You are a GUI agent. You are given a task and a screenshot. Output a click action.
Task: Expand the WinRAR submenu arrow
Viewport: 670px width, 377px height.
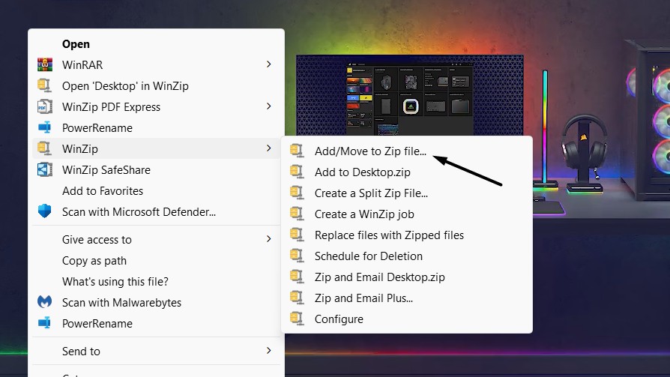tap(269, 64)
